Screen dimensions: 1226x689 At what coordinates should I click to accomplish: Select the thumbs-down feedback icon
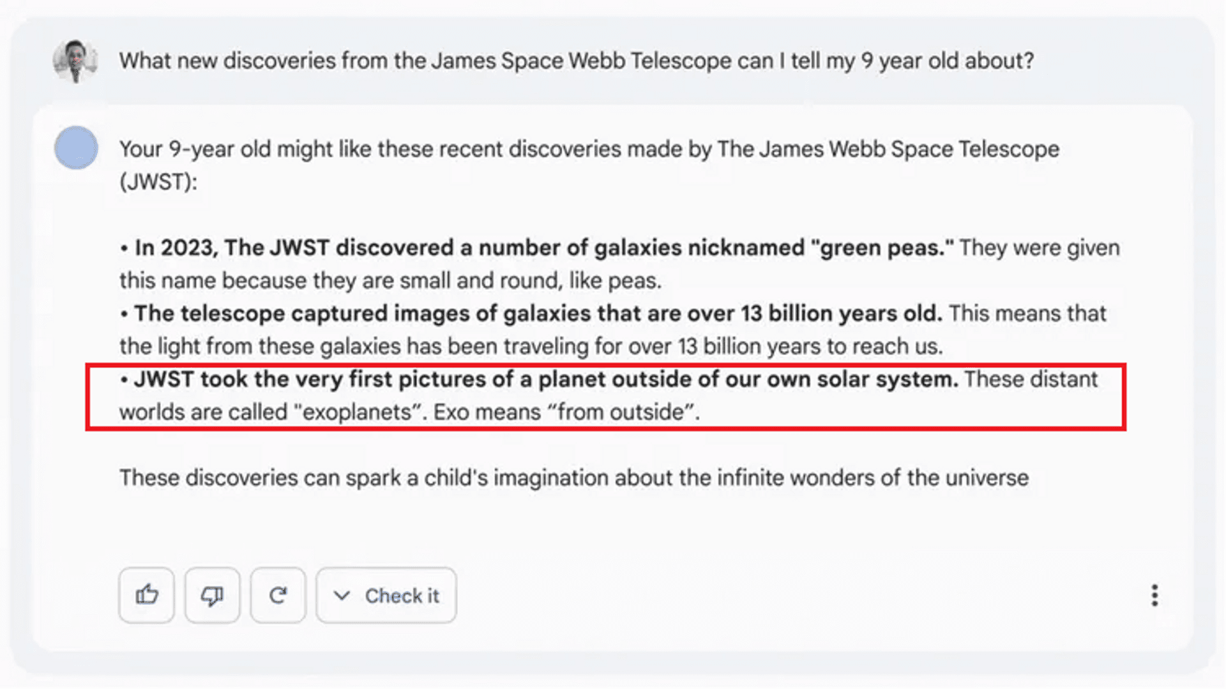point(213,595)
